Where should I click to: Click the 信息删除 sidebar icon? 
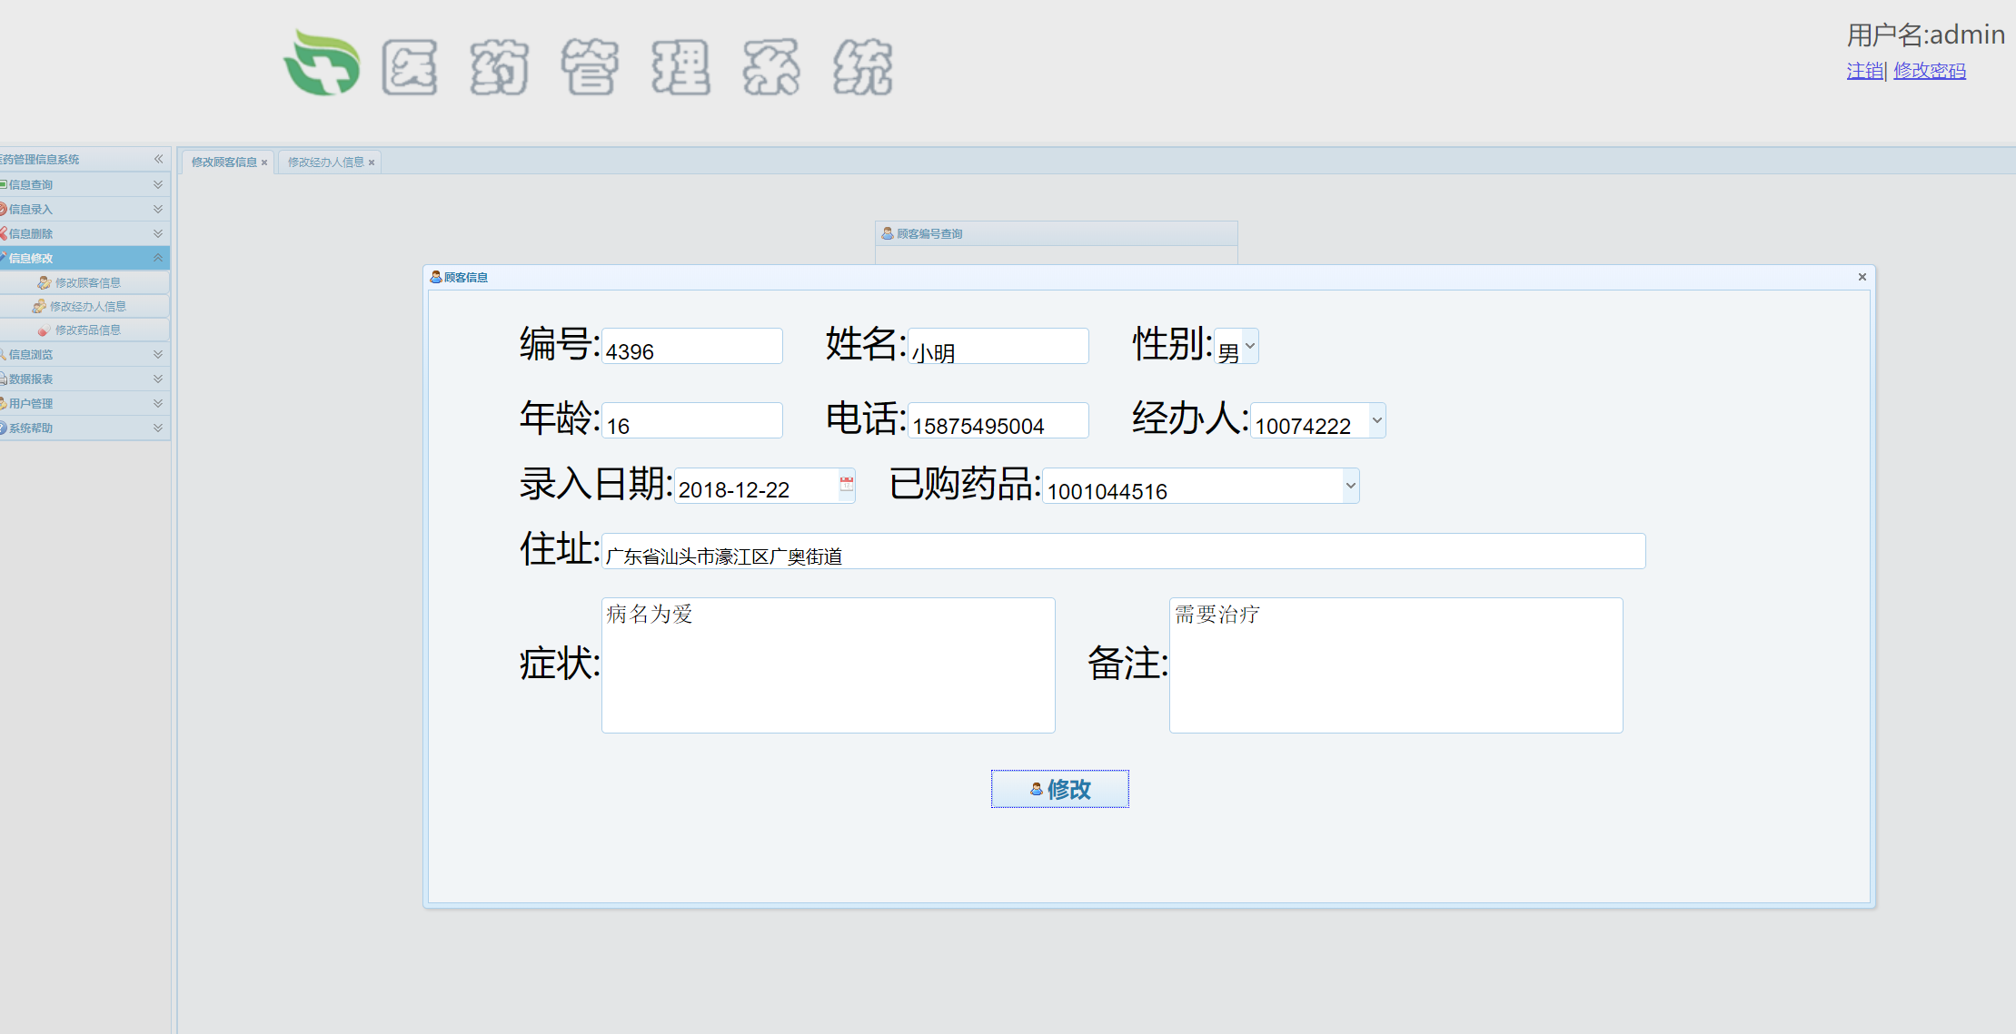point(7,233)
